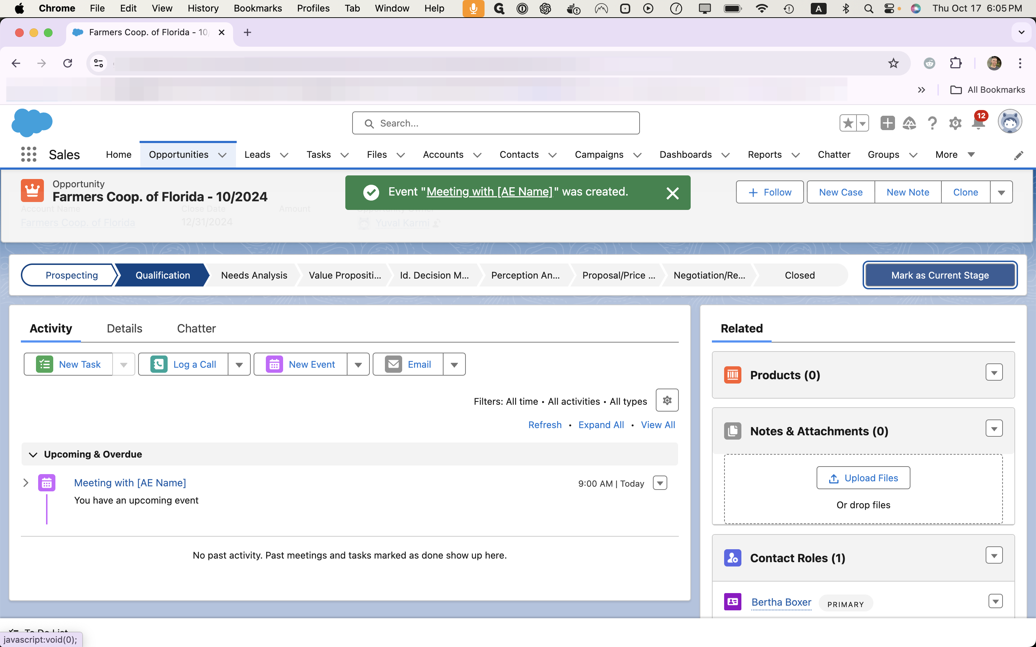Select the Closed stage
This screenshot has width=1036, height=647.
800,275
